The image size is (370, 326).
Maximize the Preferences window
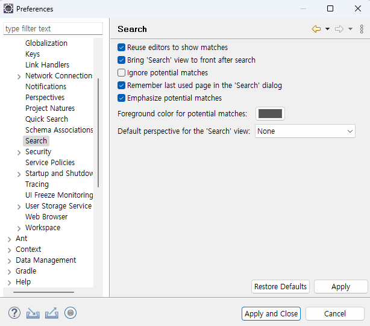click(x=330, y=8)
